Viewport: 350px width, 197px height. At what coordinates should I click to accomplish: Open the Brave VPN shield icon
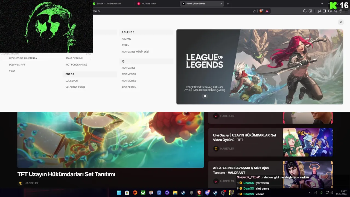pyautogui.click(x=341, y=11)
